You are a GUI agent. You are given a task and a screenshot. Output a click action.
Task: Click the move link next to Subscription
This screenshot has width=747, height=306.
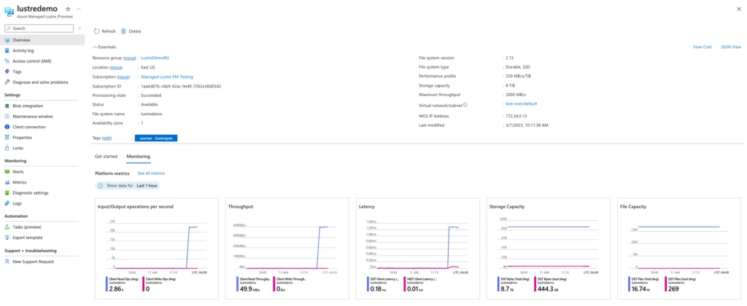[124, 76]
